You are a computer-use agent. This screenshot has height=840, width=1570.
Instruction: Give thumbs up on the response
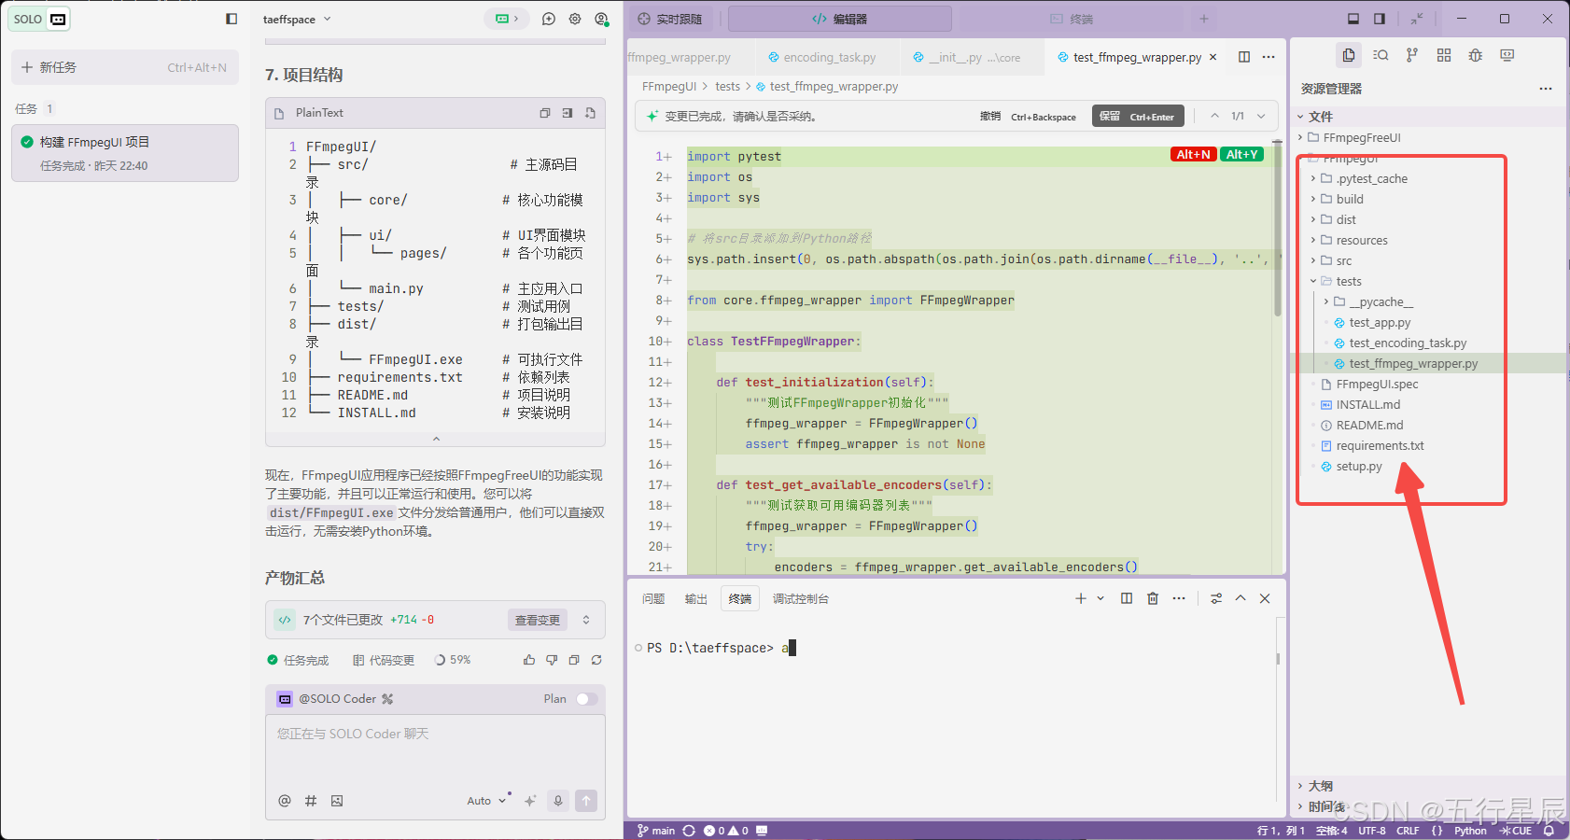coord(529,660)
